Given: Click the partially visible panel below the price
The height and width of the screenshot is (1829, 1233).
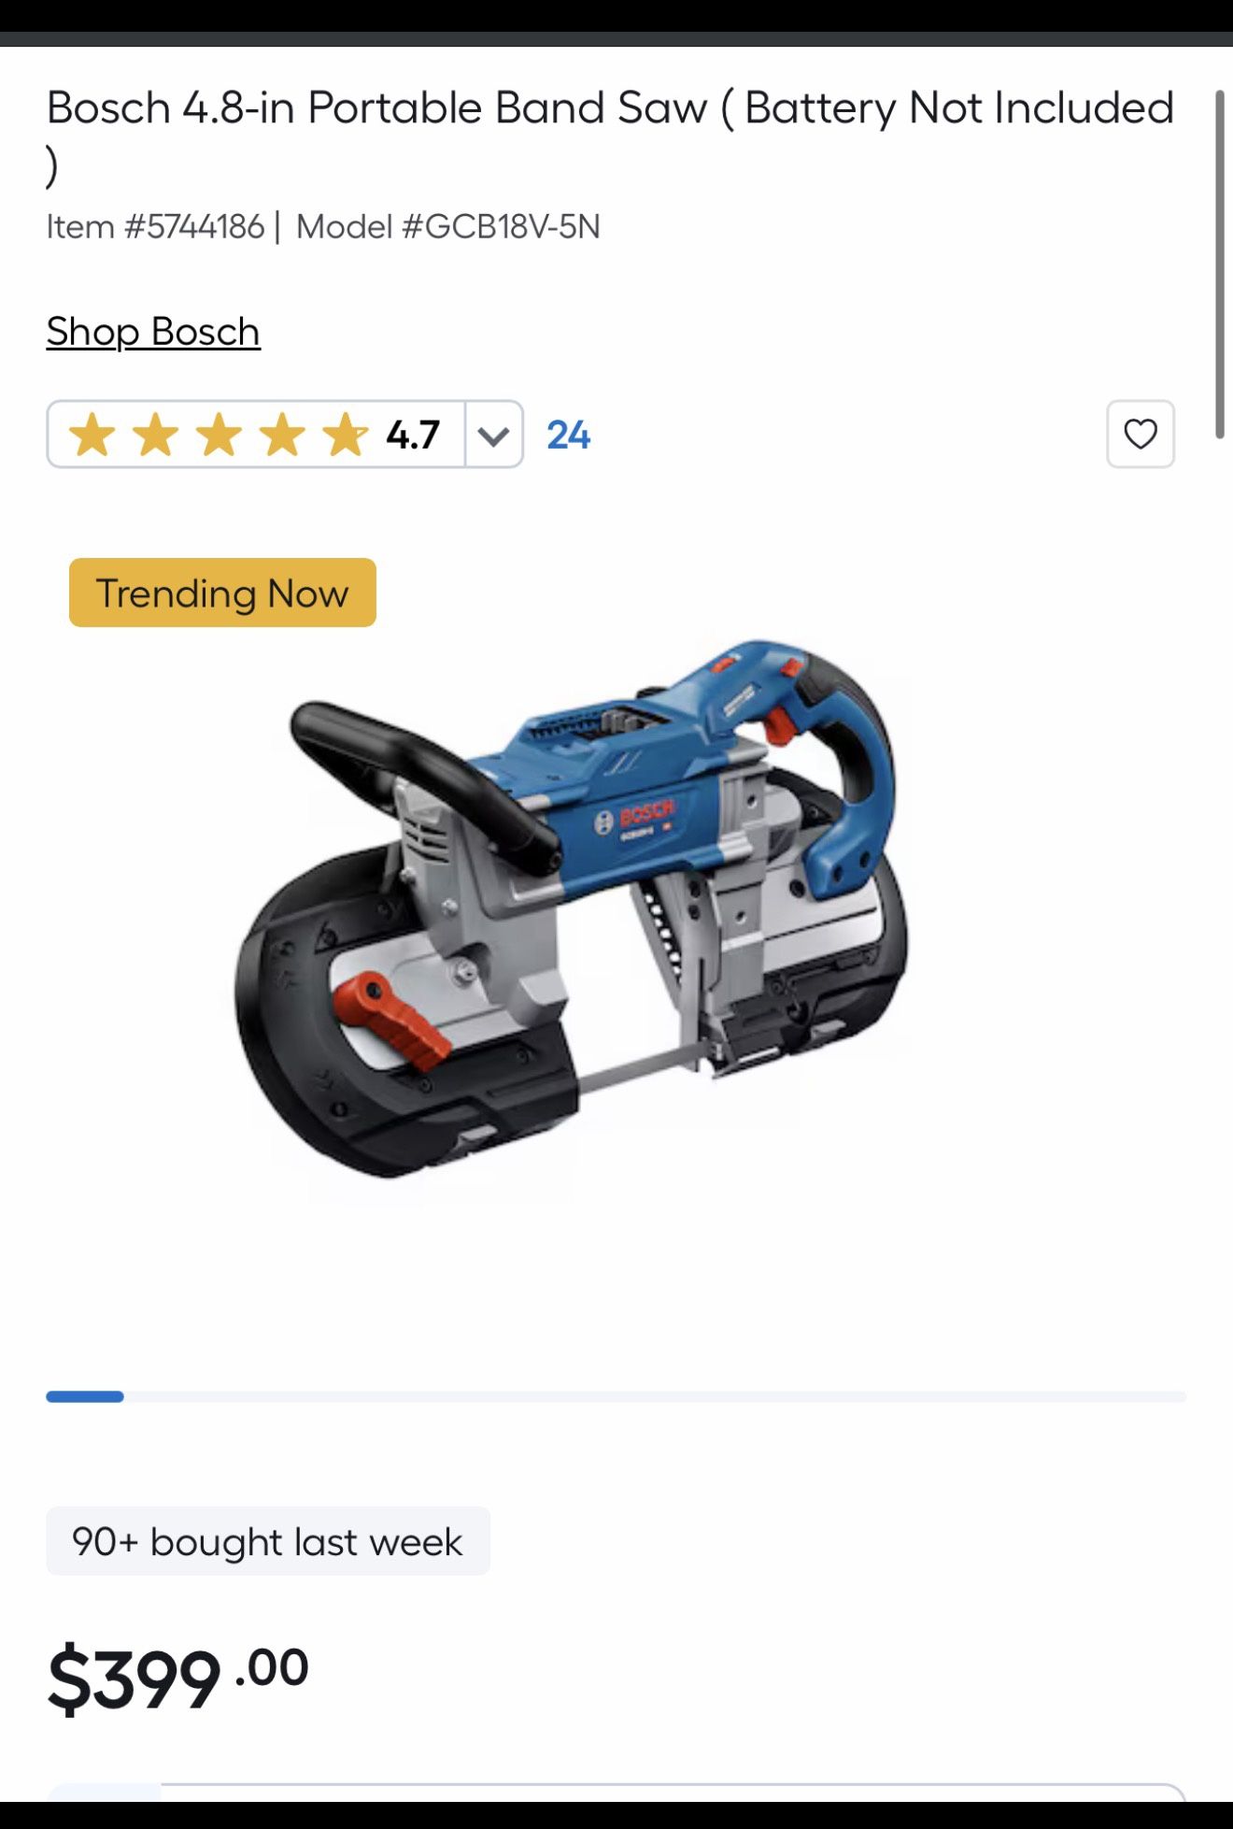Looking at the screenshot, I should pos(616,1792).
